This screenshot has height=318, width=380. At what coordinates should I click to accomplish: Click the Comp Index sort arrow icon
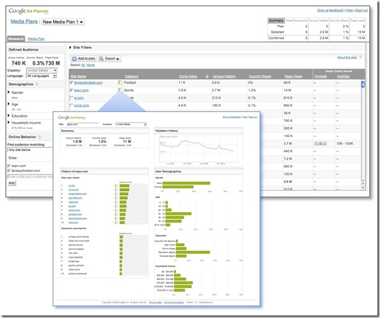[207, 77]
